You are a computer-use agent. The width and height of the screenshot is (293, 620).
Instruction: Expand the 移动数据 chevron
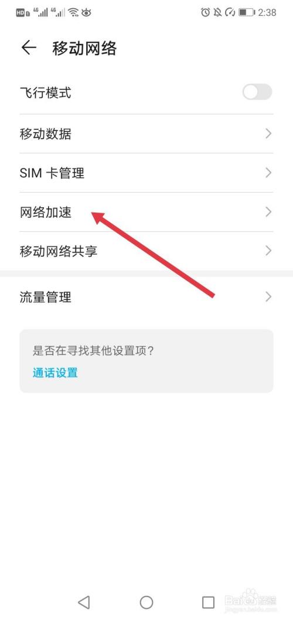tap(268, 134)
